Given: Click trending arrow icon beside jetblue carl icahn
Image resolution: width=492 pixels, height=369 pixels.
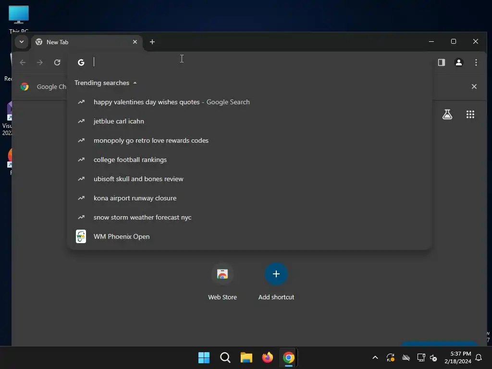Looking at the screenshot, I should [x=81, y=121].
